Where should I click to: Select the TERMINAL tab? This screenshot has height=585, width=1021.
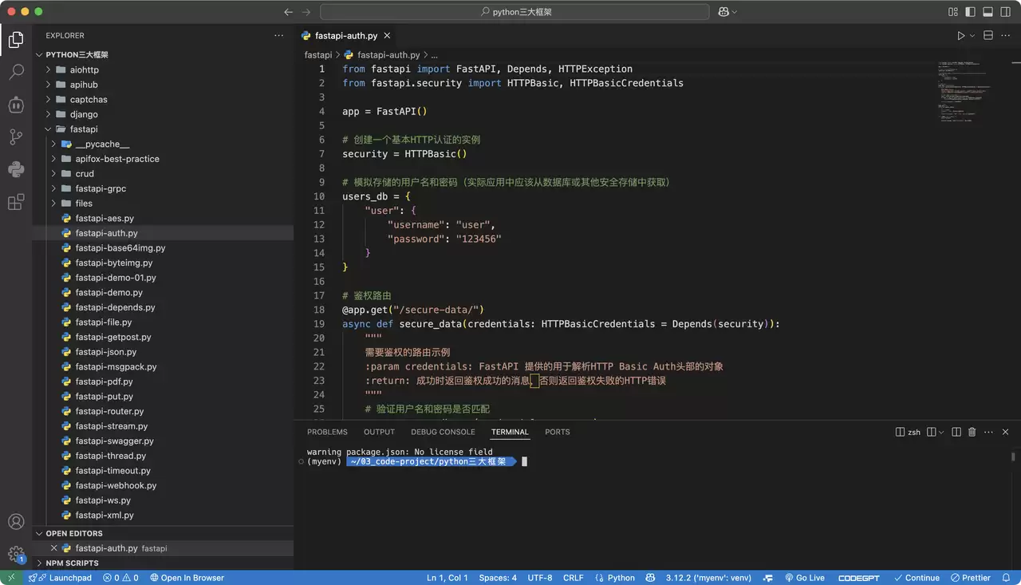(x=510, y=432)
